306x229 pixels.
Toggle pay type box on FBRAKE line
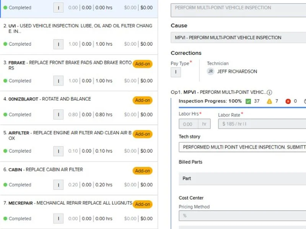[x=58, y=81]
